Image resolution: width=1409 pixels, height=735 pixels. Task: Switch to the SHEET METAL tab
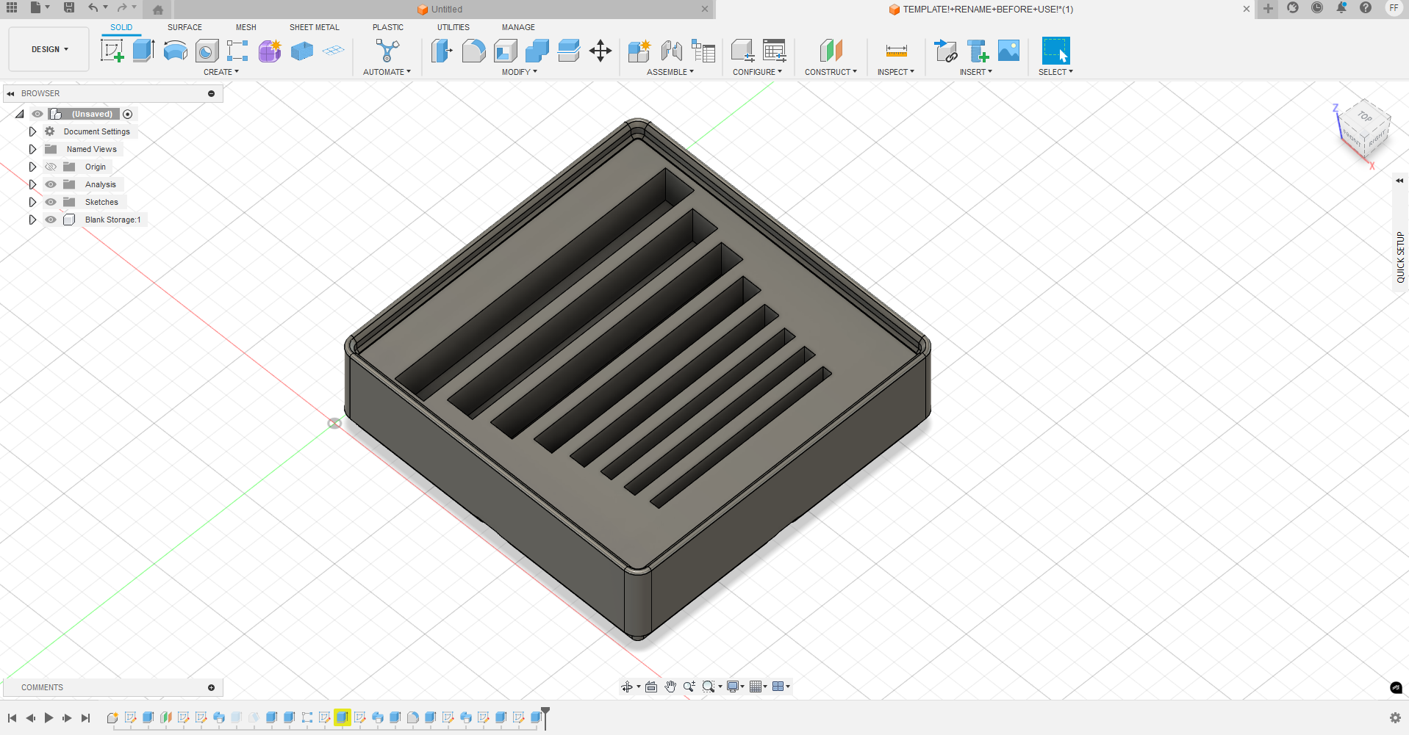pyautogui.click(x=315, y=27)
